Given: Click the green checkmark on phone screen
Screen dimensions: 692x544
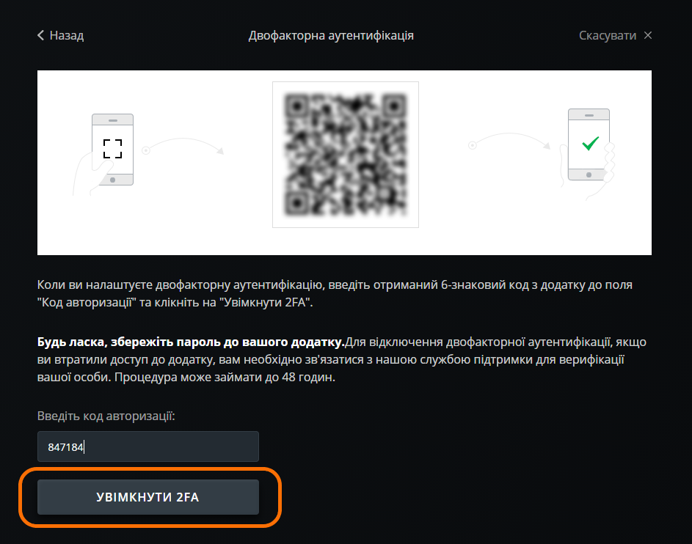Looking at the screenshot, I should 590,143.
